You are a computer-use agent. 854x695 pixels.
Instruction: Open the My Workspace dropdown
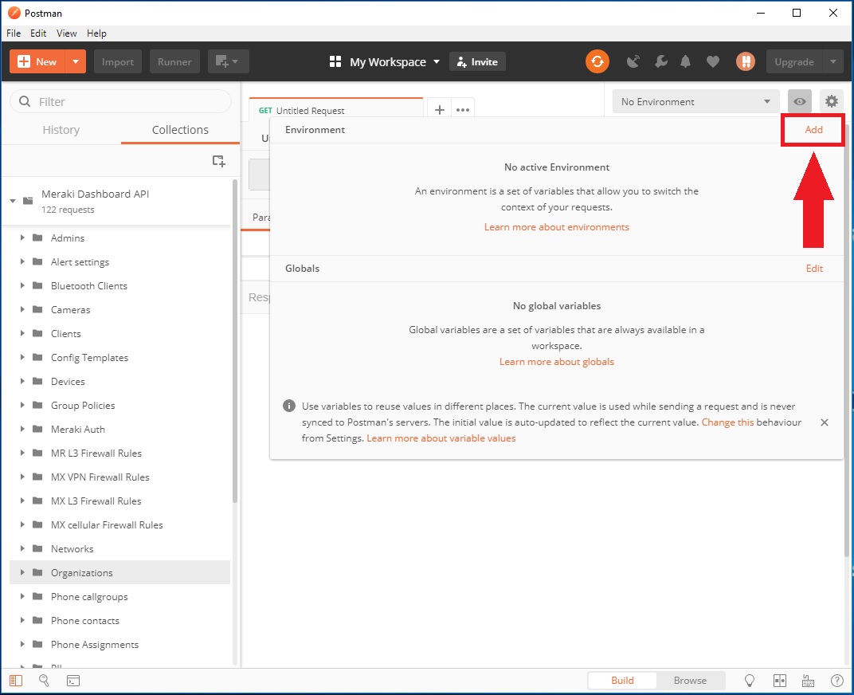click(x=385, y=62)
